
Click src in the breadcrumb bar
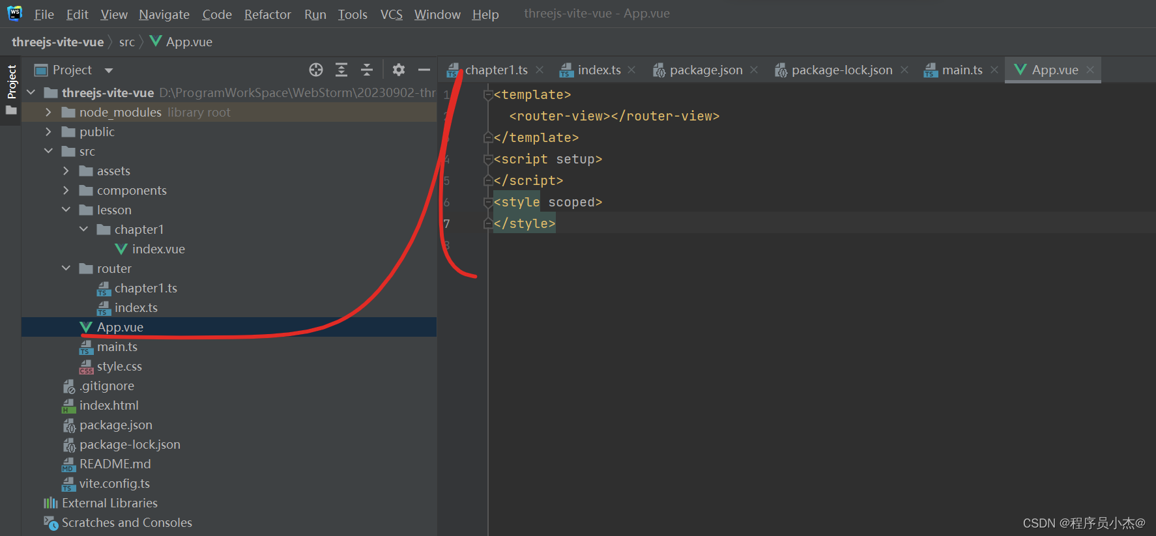126,42
